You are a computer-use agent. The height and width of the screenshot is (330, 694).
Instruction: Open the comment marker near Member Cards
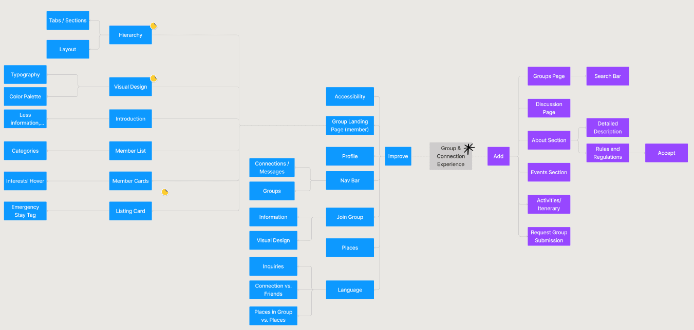[x=165, y=192]
